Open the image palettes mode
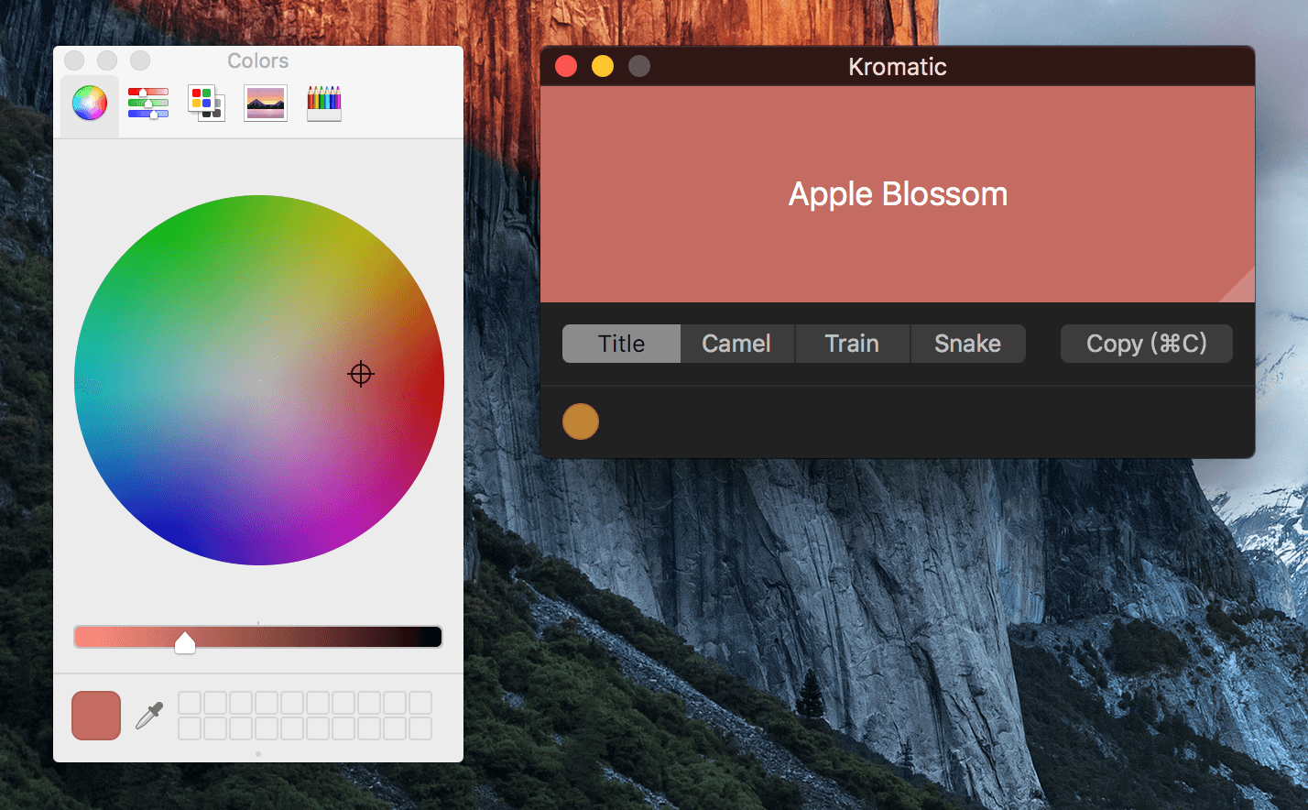This screenshot has width=1308, height=810. [266, 103]
